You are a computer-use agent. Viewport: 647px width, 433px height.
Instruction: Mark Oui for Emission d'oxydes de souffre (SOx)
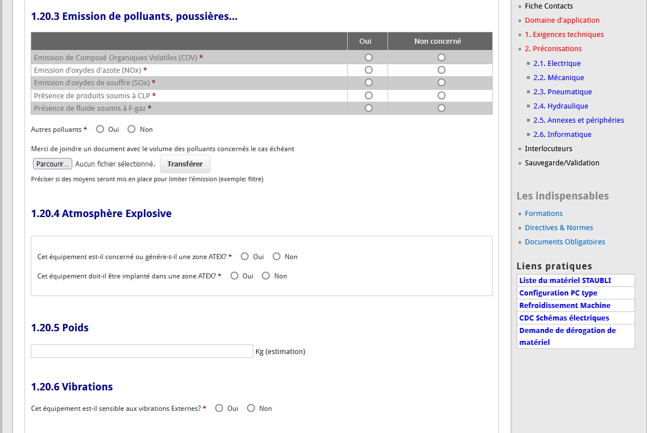(x=369, y=82)
